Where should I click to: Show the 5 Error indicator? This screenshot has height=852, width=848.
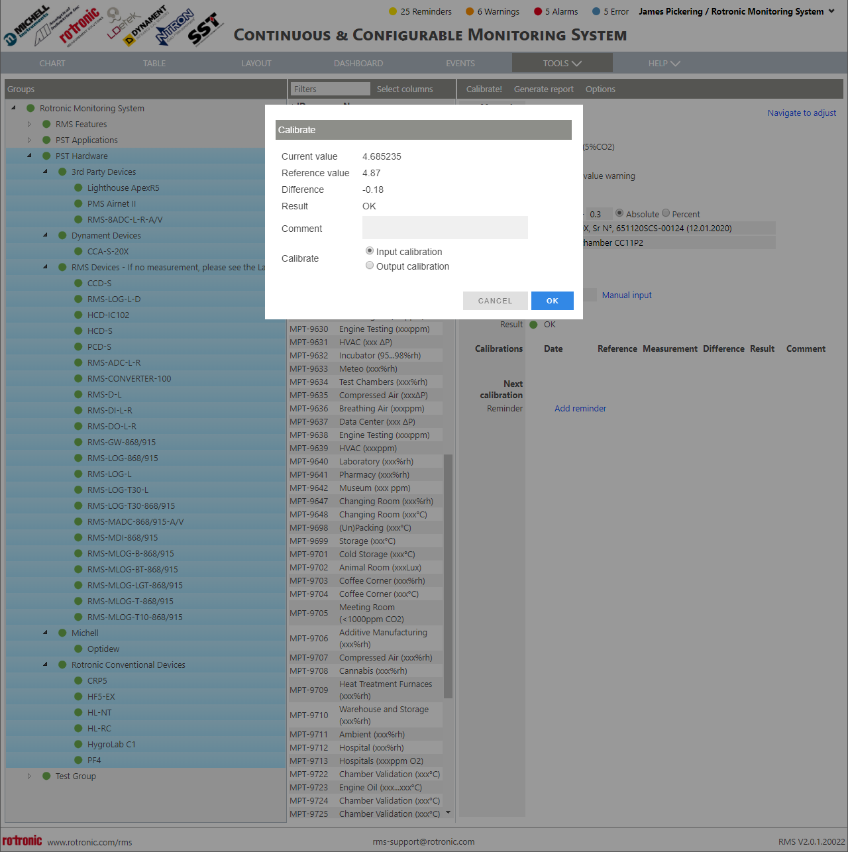coord(610,11)
